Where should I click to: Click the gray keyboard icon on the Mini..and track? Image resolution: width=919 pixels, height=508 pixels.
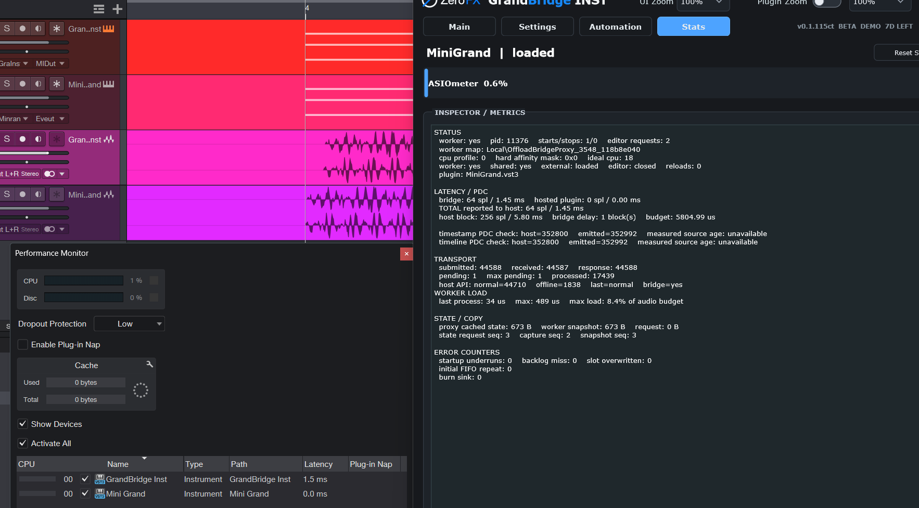click(x=108, y=84)
